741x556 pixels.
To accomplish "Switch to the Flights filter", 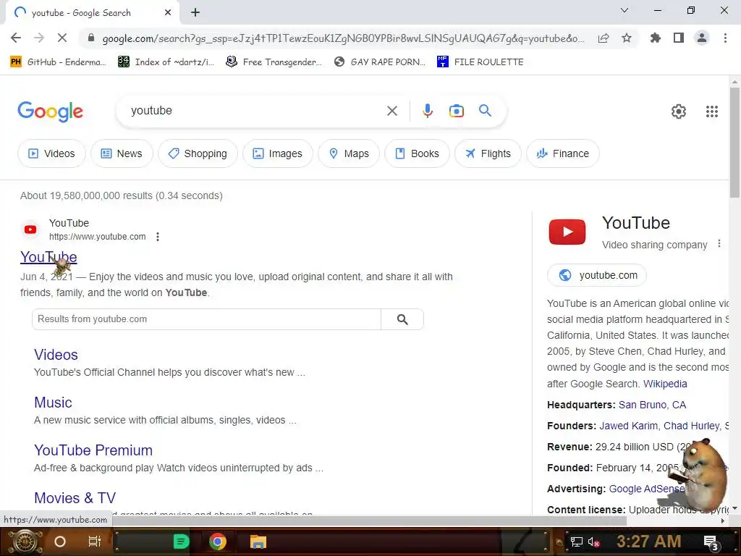I will (488, 153).
